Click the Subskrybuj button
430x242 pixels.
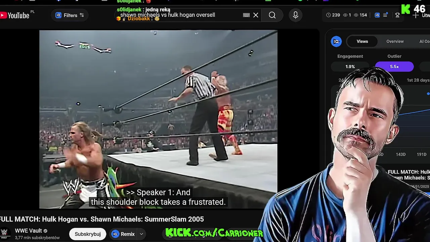(x=88, y=234)
